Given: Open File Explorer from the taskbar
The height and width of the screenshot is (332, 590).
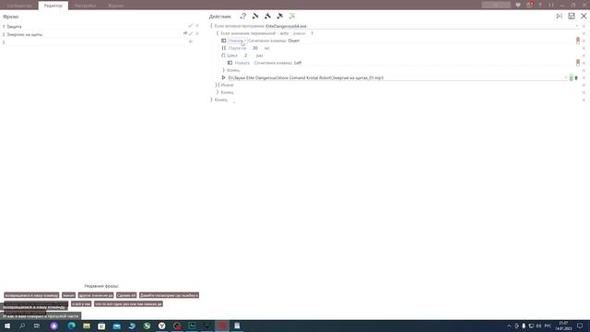Looking at the screenshot, I should click(87, 326).
